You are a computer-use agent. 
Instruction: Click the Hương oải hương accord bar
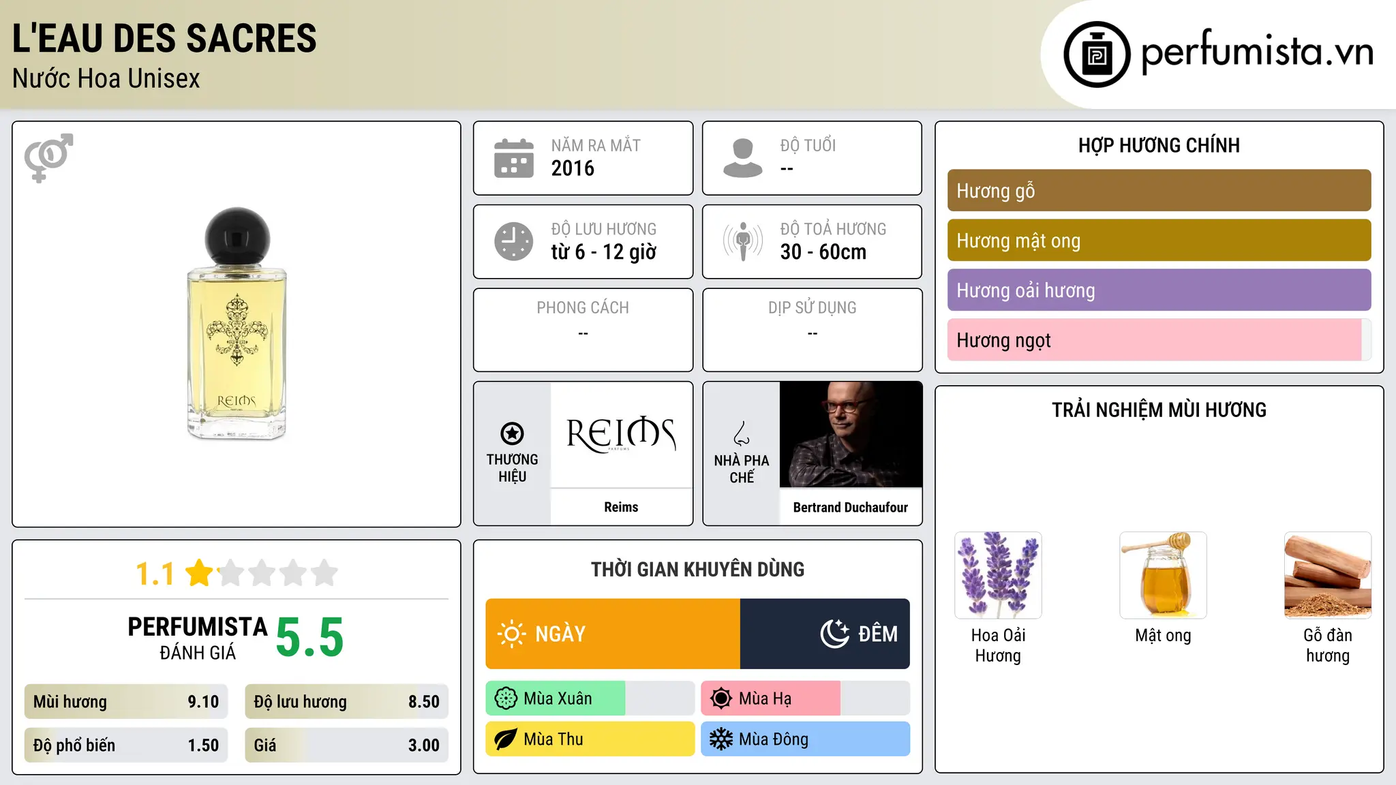[1159, 290]
